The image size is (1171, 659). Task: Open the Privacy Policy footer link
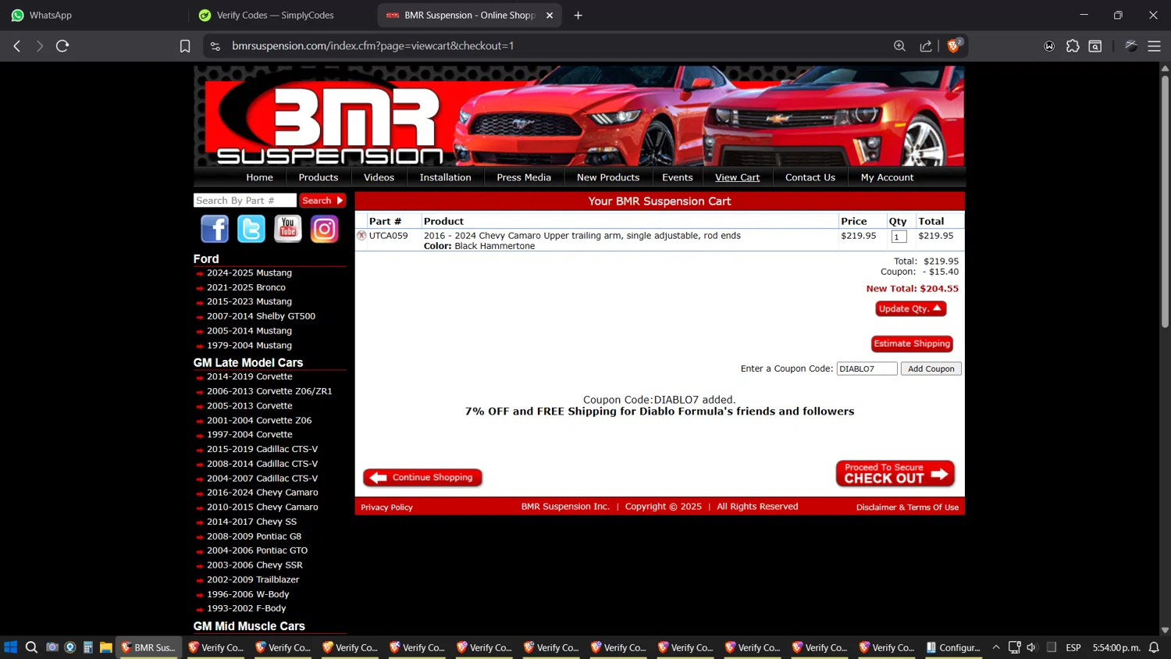click(386, 508)
